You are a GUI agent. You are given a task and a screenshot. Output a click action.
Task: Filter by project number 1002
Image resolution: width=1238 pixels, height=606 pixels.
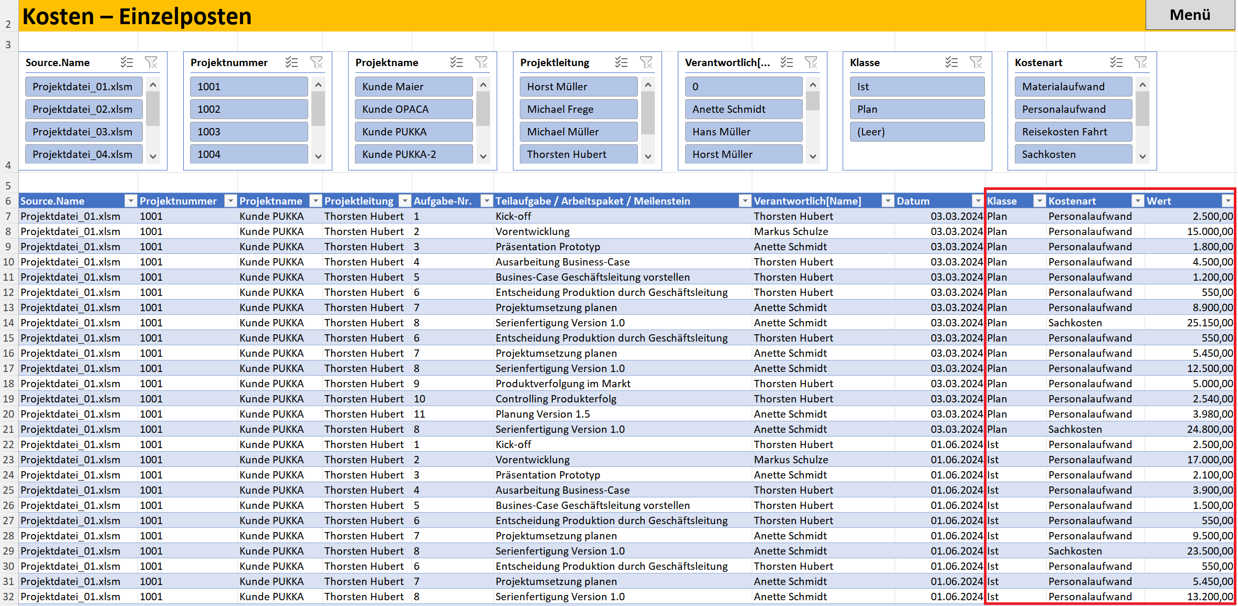coord(249,109)
